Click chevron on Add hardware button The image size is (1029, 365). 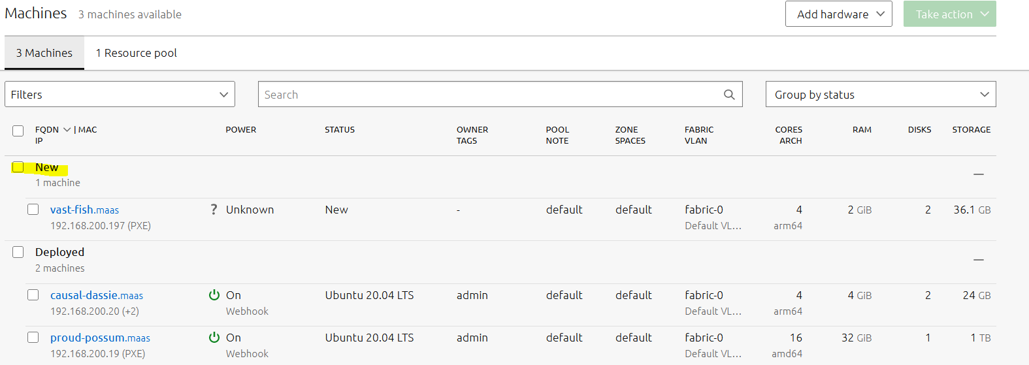880,14
